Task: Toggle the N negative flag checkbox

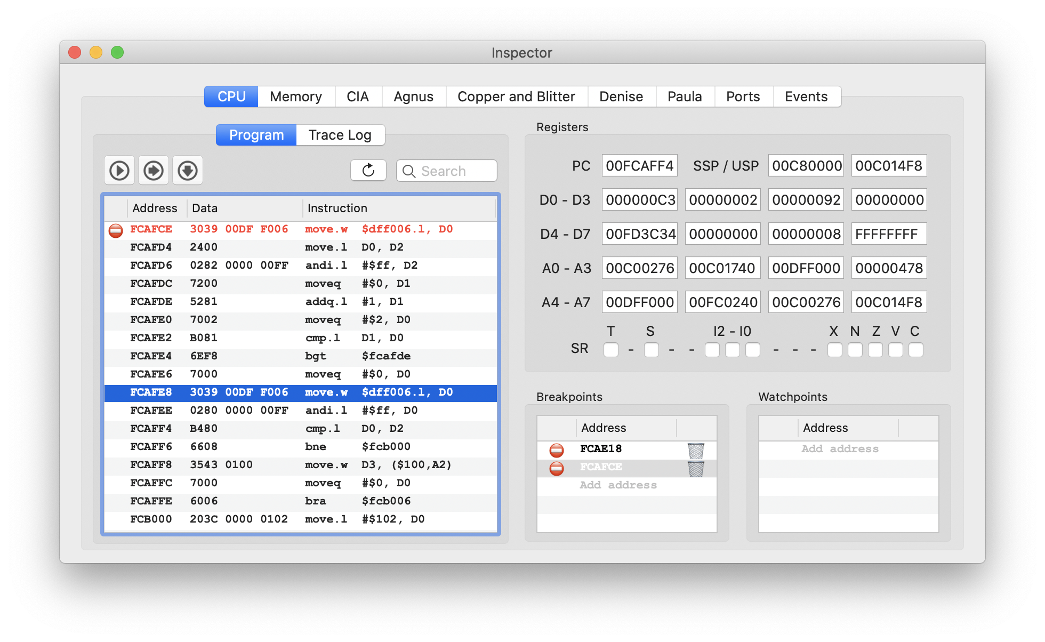Action: (855, 350)
